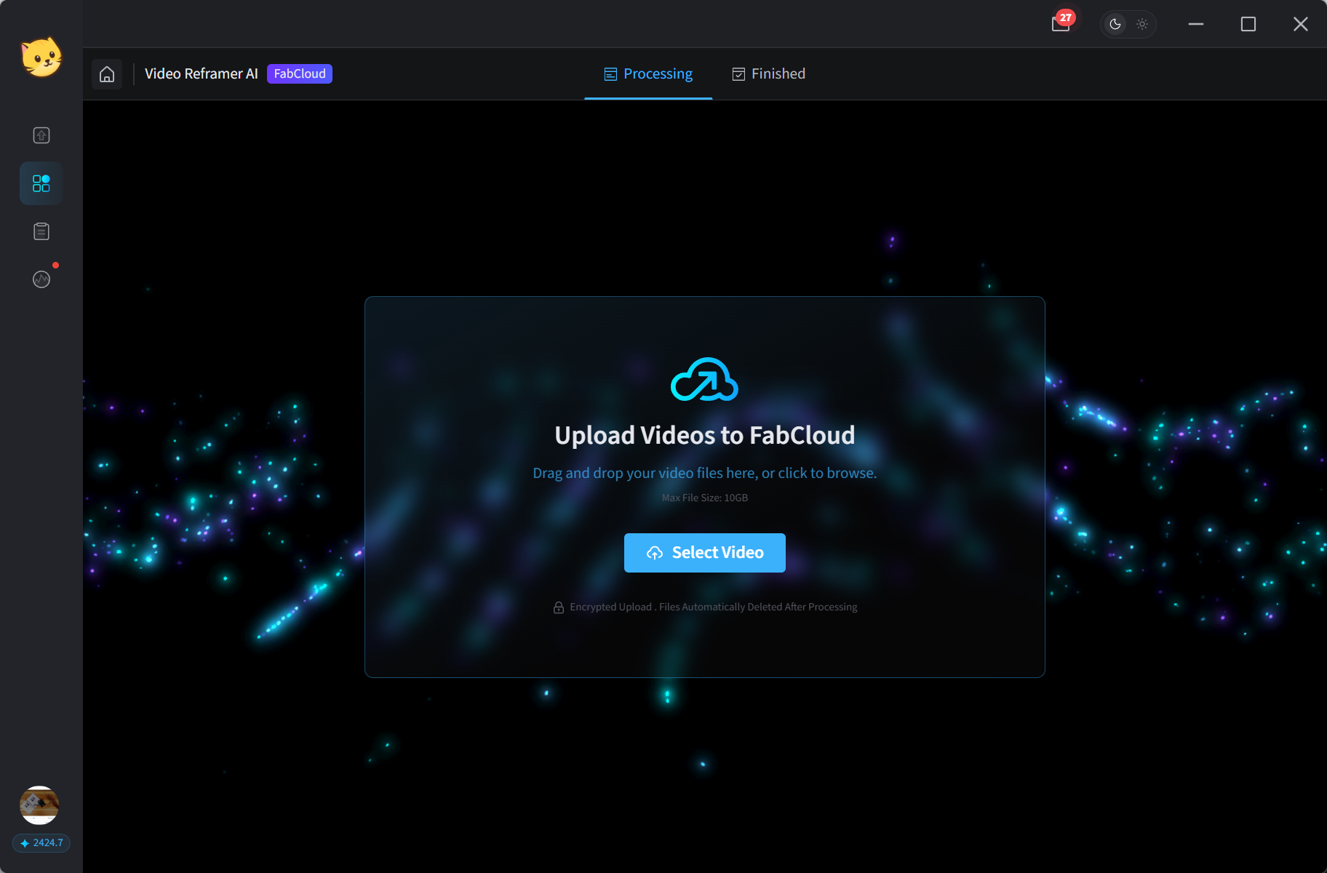Select the apps grid sidebar icon
Viewport: 1327px width, 873px height.
(41, 183)
